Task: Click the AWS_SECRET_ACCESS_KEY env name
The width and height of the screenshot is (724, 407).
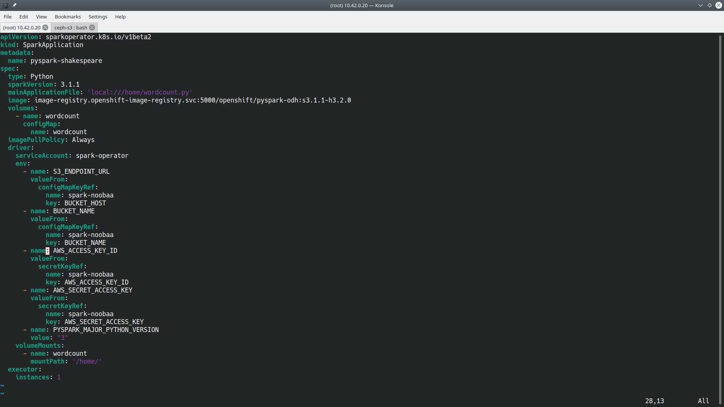Action: click(92, 290)
